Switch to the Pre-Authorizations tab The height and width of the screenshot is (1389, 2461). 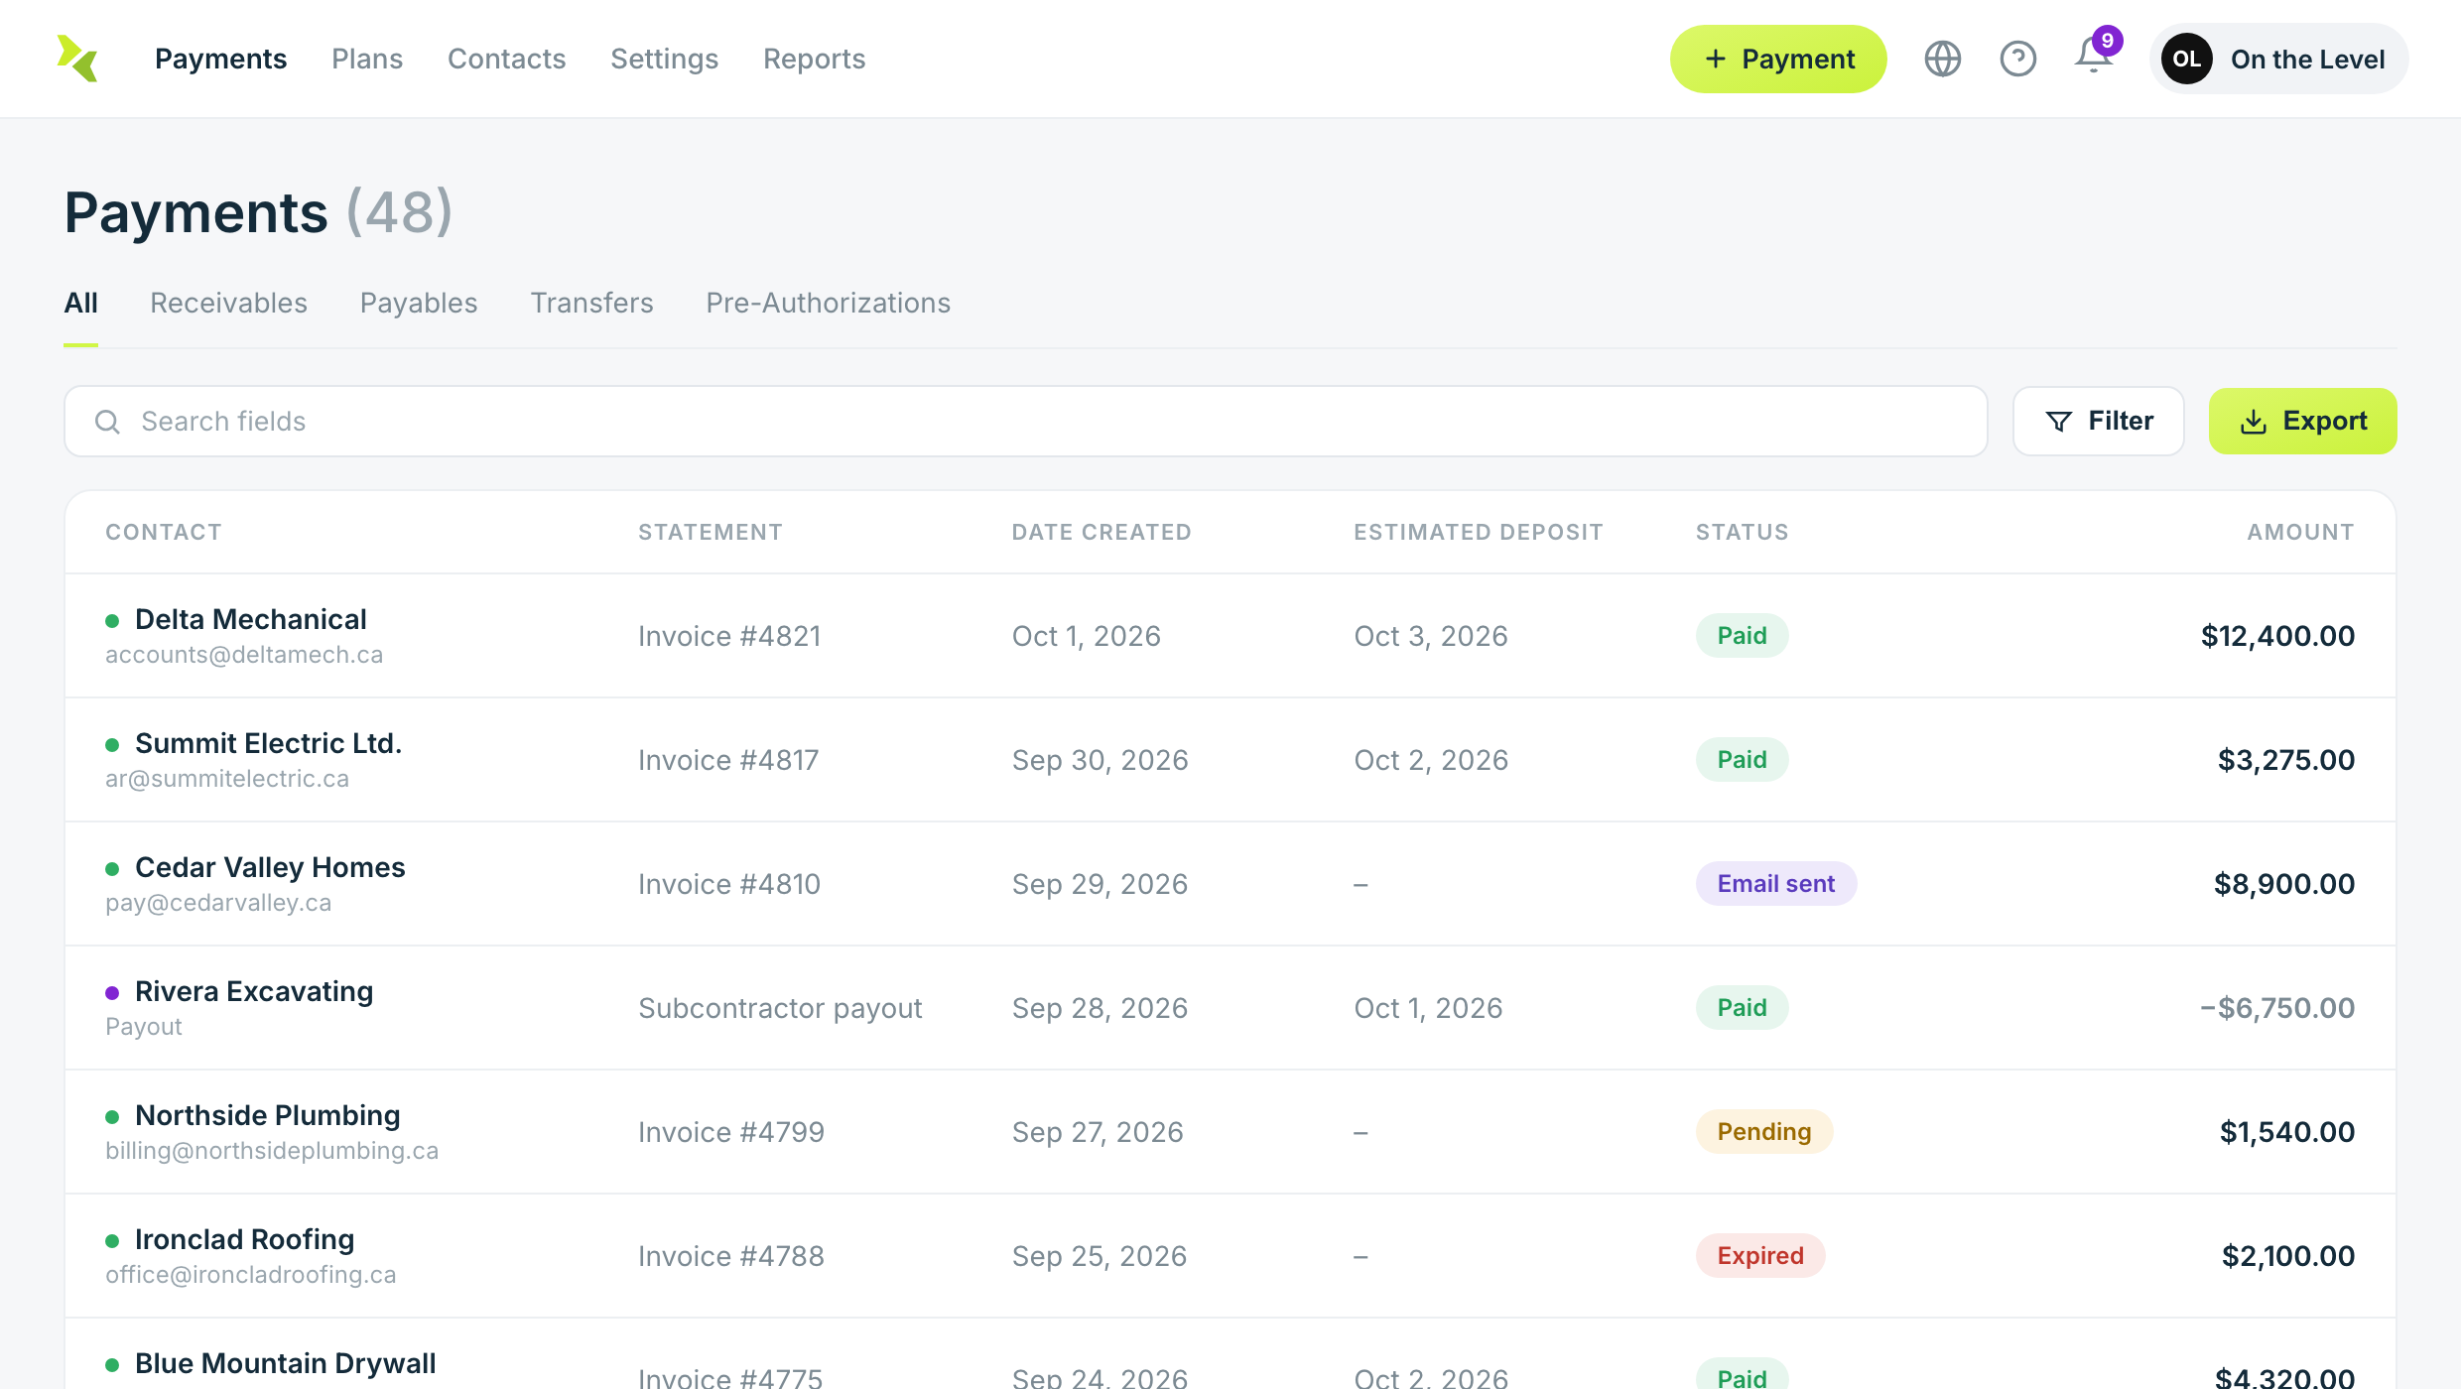coord(828,303)
